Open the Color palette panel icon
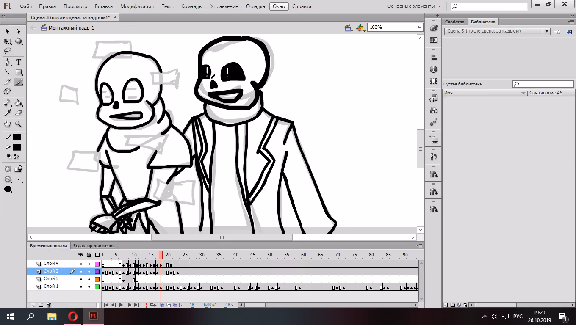 433,28
